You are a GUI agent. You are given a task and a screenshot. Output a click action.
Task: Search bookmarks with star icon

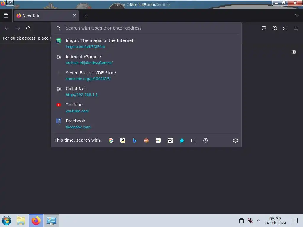coord(182,140)
